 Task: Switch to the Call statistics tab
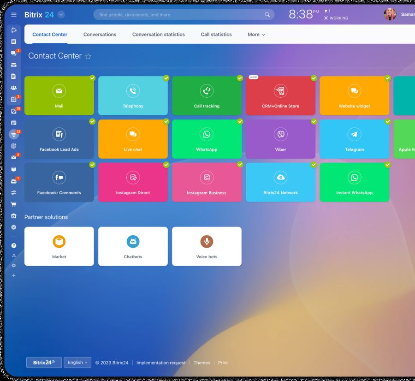216,35
